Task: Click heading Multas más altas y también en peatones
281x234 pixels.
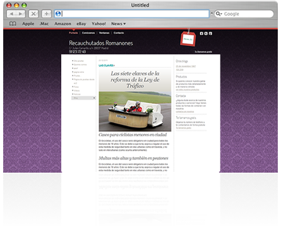Action: click(133, 158)
